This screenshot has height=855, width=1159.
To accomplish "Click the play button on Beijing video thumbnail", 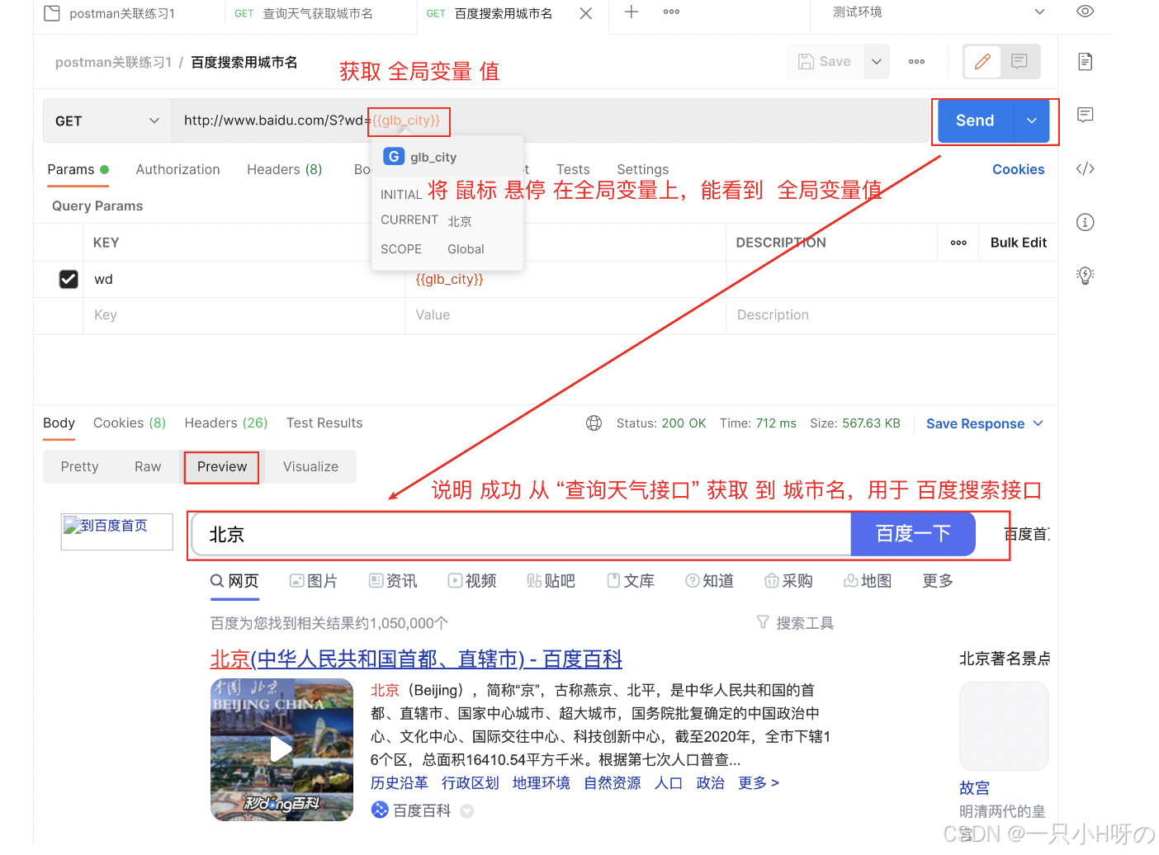I will pyautogui.click(x=281, y=749).
